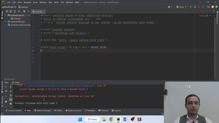Follow the main.py file path link in output

coord(59,86)
